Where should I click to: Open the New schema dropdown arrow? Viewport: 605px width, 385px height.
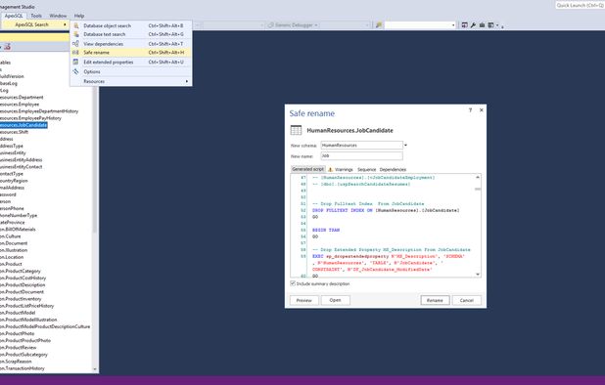405,146
